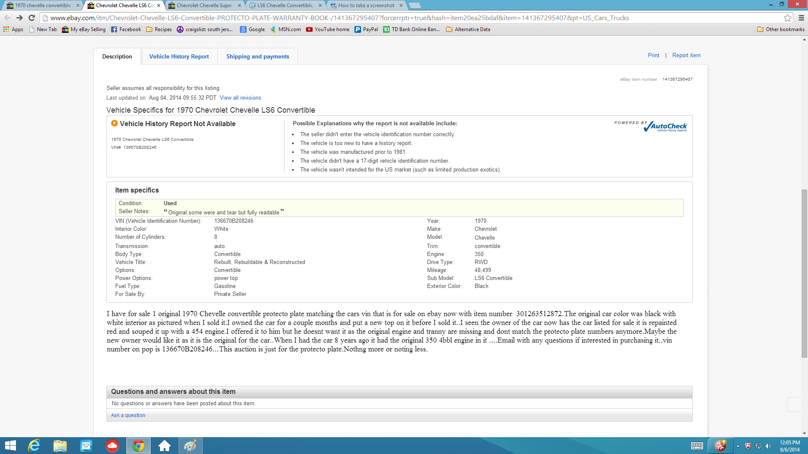Click Ask a question link
Viewport: 808px width, 454px height.
[128, 415]
